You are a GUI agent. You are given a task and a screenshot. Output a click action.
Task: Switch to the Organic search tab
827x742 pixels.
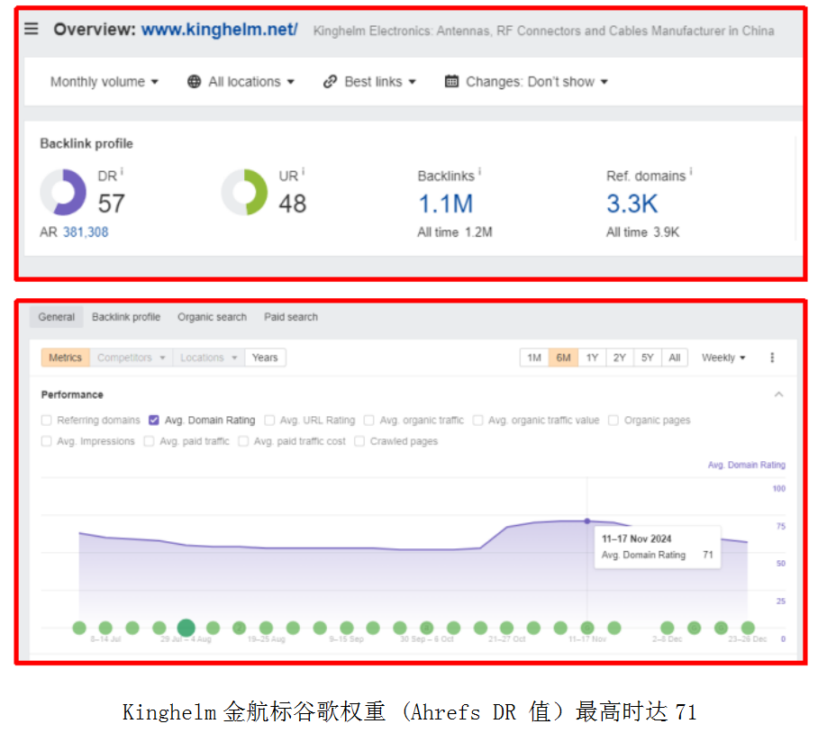[x=212, y=317]
